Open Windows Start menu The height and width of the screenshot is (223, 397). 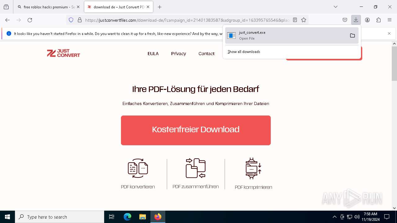[7, 217]
